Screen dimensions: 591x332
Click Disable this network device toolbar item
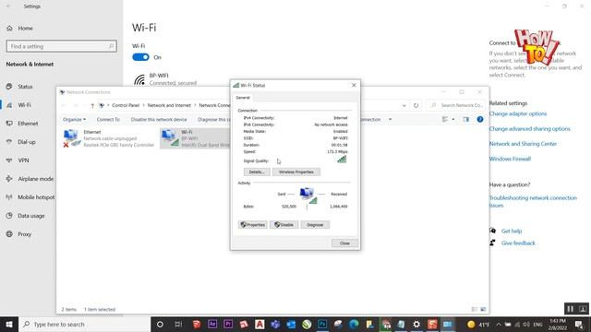pyautogui.click(x=159, y=119)
